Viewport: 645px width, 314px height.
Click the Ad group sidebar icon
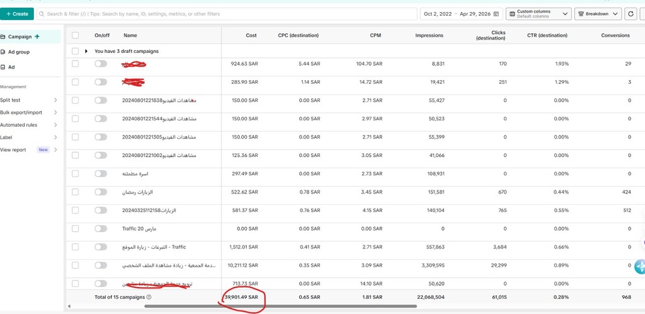3,52
